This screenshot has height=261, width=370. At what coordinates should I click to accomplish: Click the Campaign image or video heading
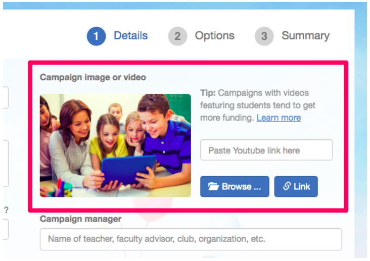(92, 77)
